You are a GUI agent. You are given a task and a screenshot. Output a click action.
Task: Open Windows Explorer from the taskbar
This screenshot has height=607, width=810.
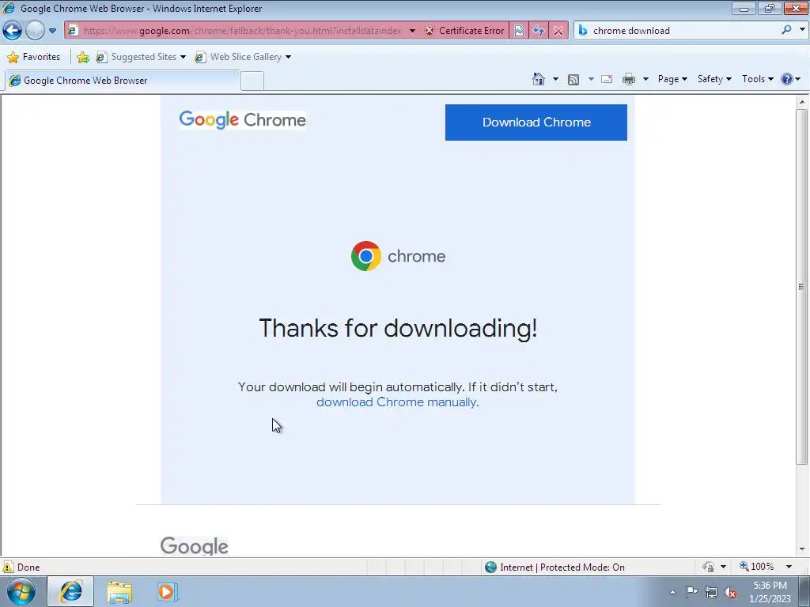coord(119,592)
